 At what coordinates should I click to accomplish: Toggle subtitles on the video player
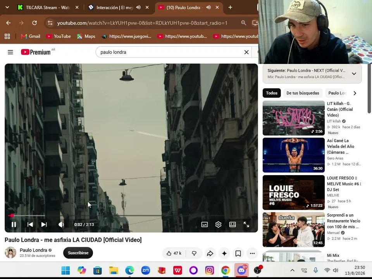(x=205, y=224)
